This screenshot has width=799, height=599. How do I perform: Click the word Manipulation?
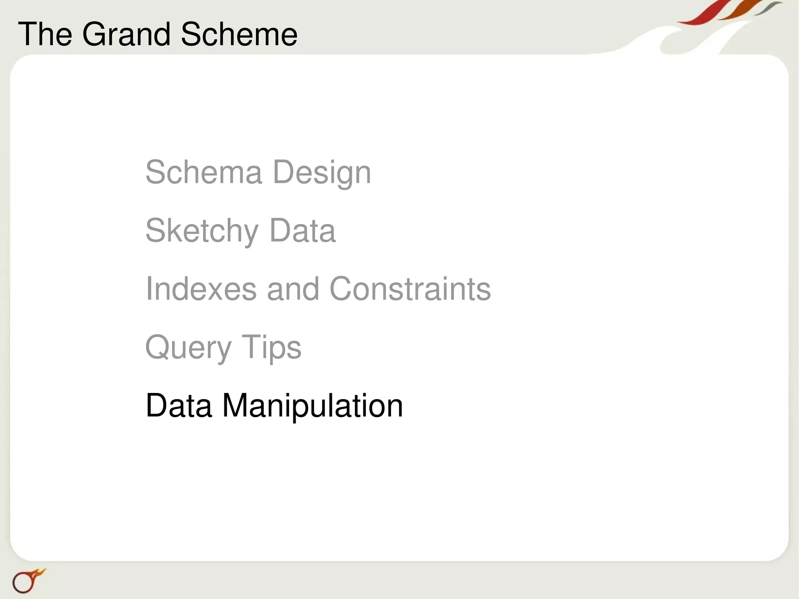312,406
